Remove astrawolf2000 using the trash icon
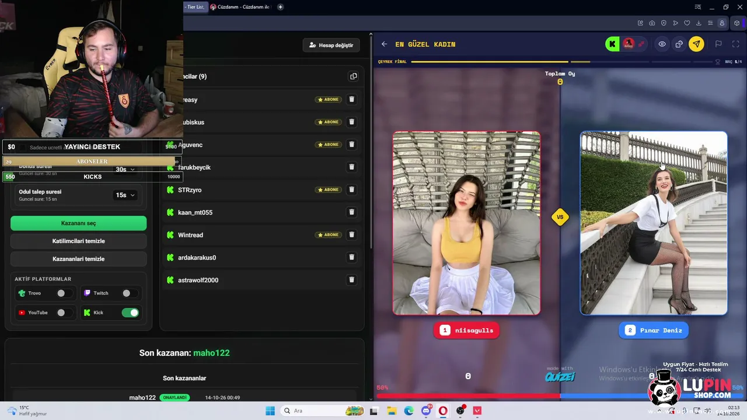The image size is (747, 420). [x=351, y=280]
